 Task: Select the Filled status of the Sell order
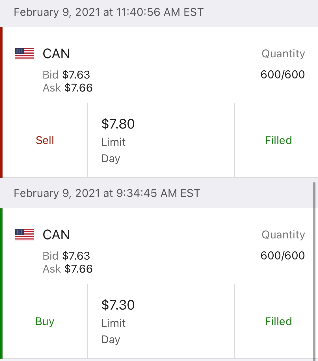278,140
